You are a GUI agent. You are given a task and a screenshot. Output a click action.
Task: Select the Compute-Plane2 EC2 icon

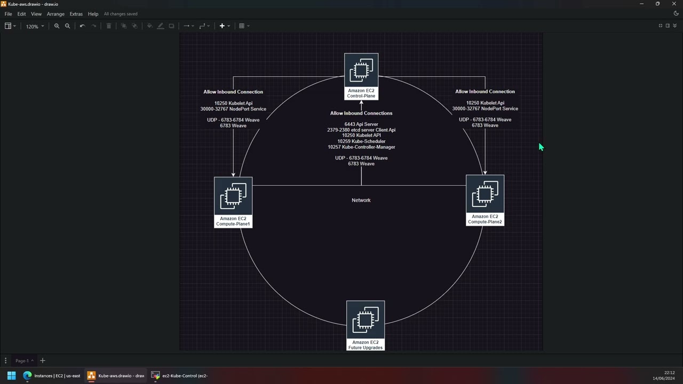[485, 200]
